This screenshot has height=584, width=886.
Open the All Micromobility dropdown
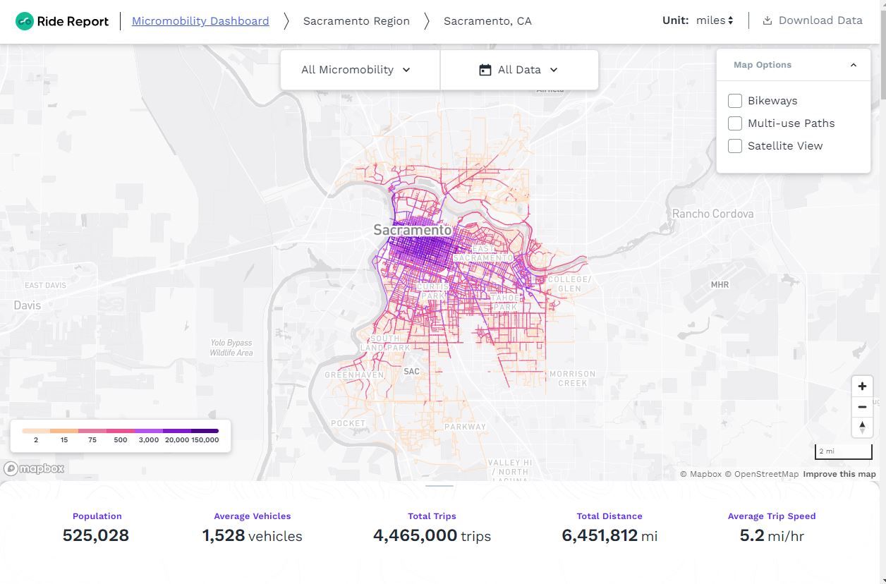coord(356,70)
